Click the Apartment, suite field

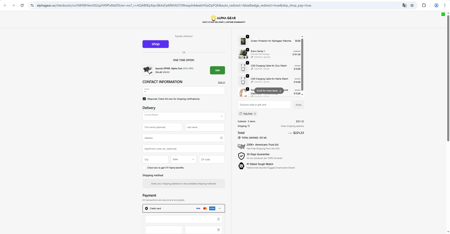(184, 149)
